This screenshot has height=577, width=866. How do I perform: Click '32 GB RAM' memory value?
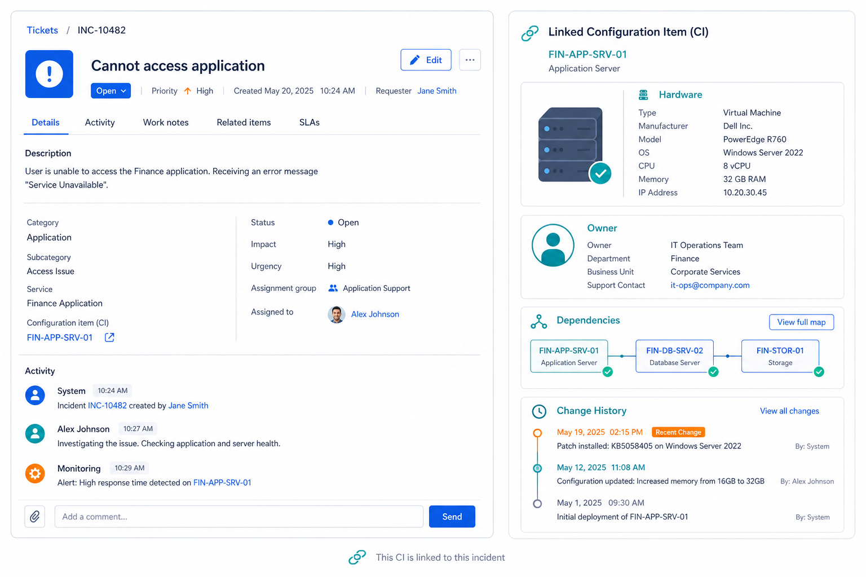(744, 179)
